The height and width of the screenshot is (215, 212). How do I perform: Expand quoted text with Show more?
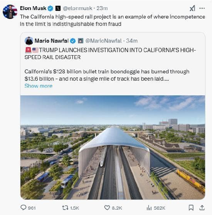39,86
